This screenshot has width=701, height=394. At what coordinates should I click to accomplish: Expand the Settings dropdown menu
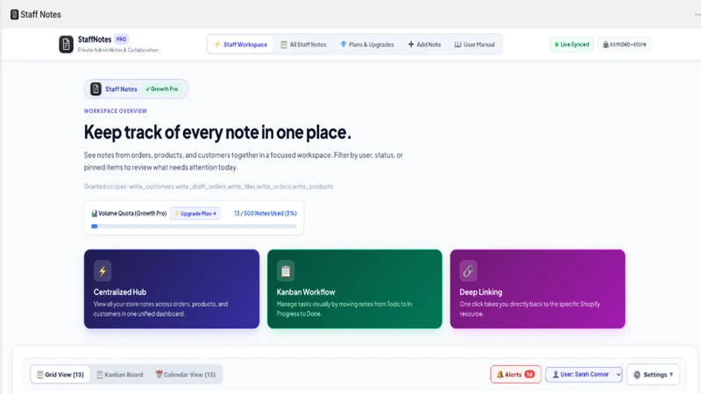[x=653, y=375]
